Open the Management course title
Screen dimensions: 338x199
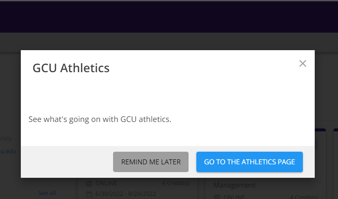(x=234, y=185)
